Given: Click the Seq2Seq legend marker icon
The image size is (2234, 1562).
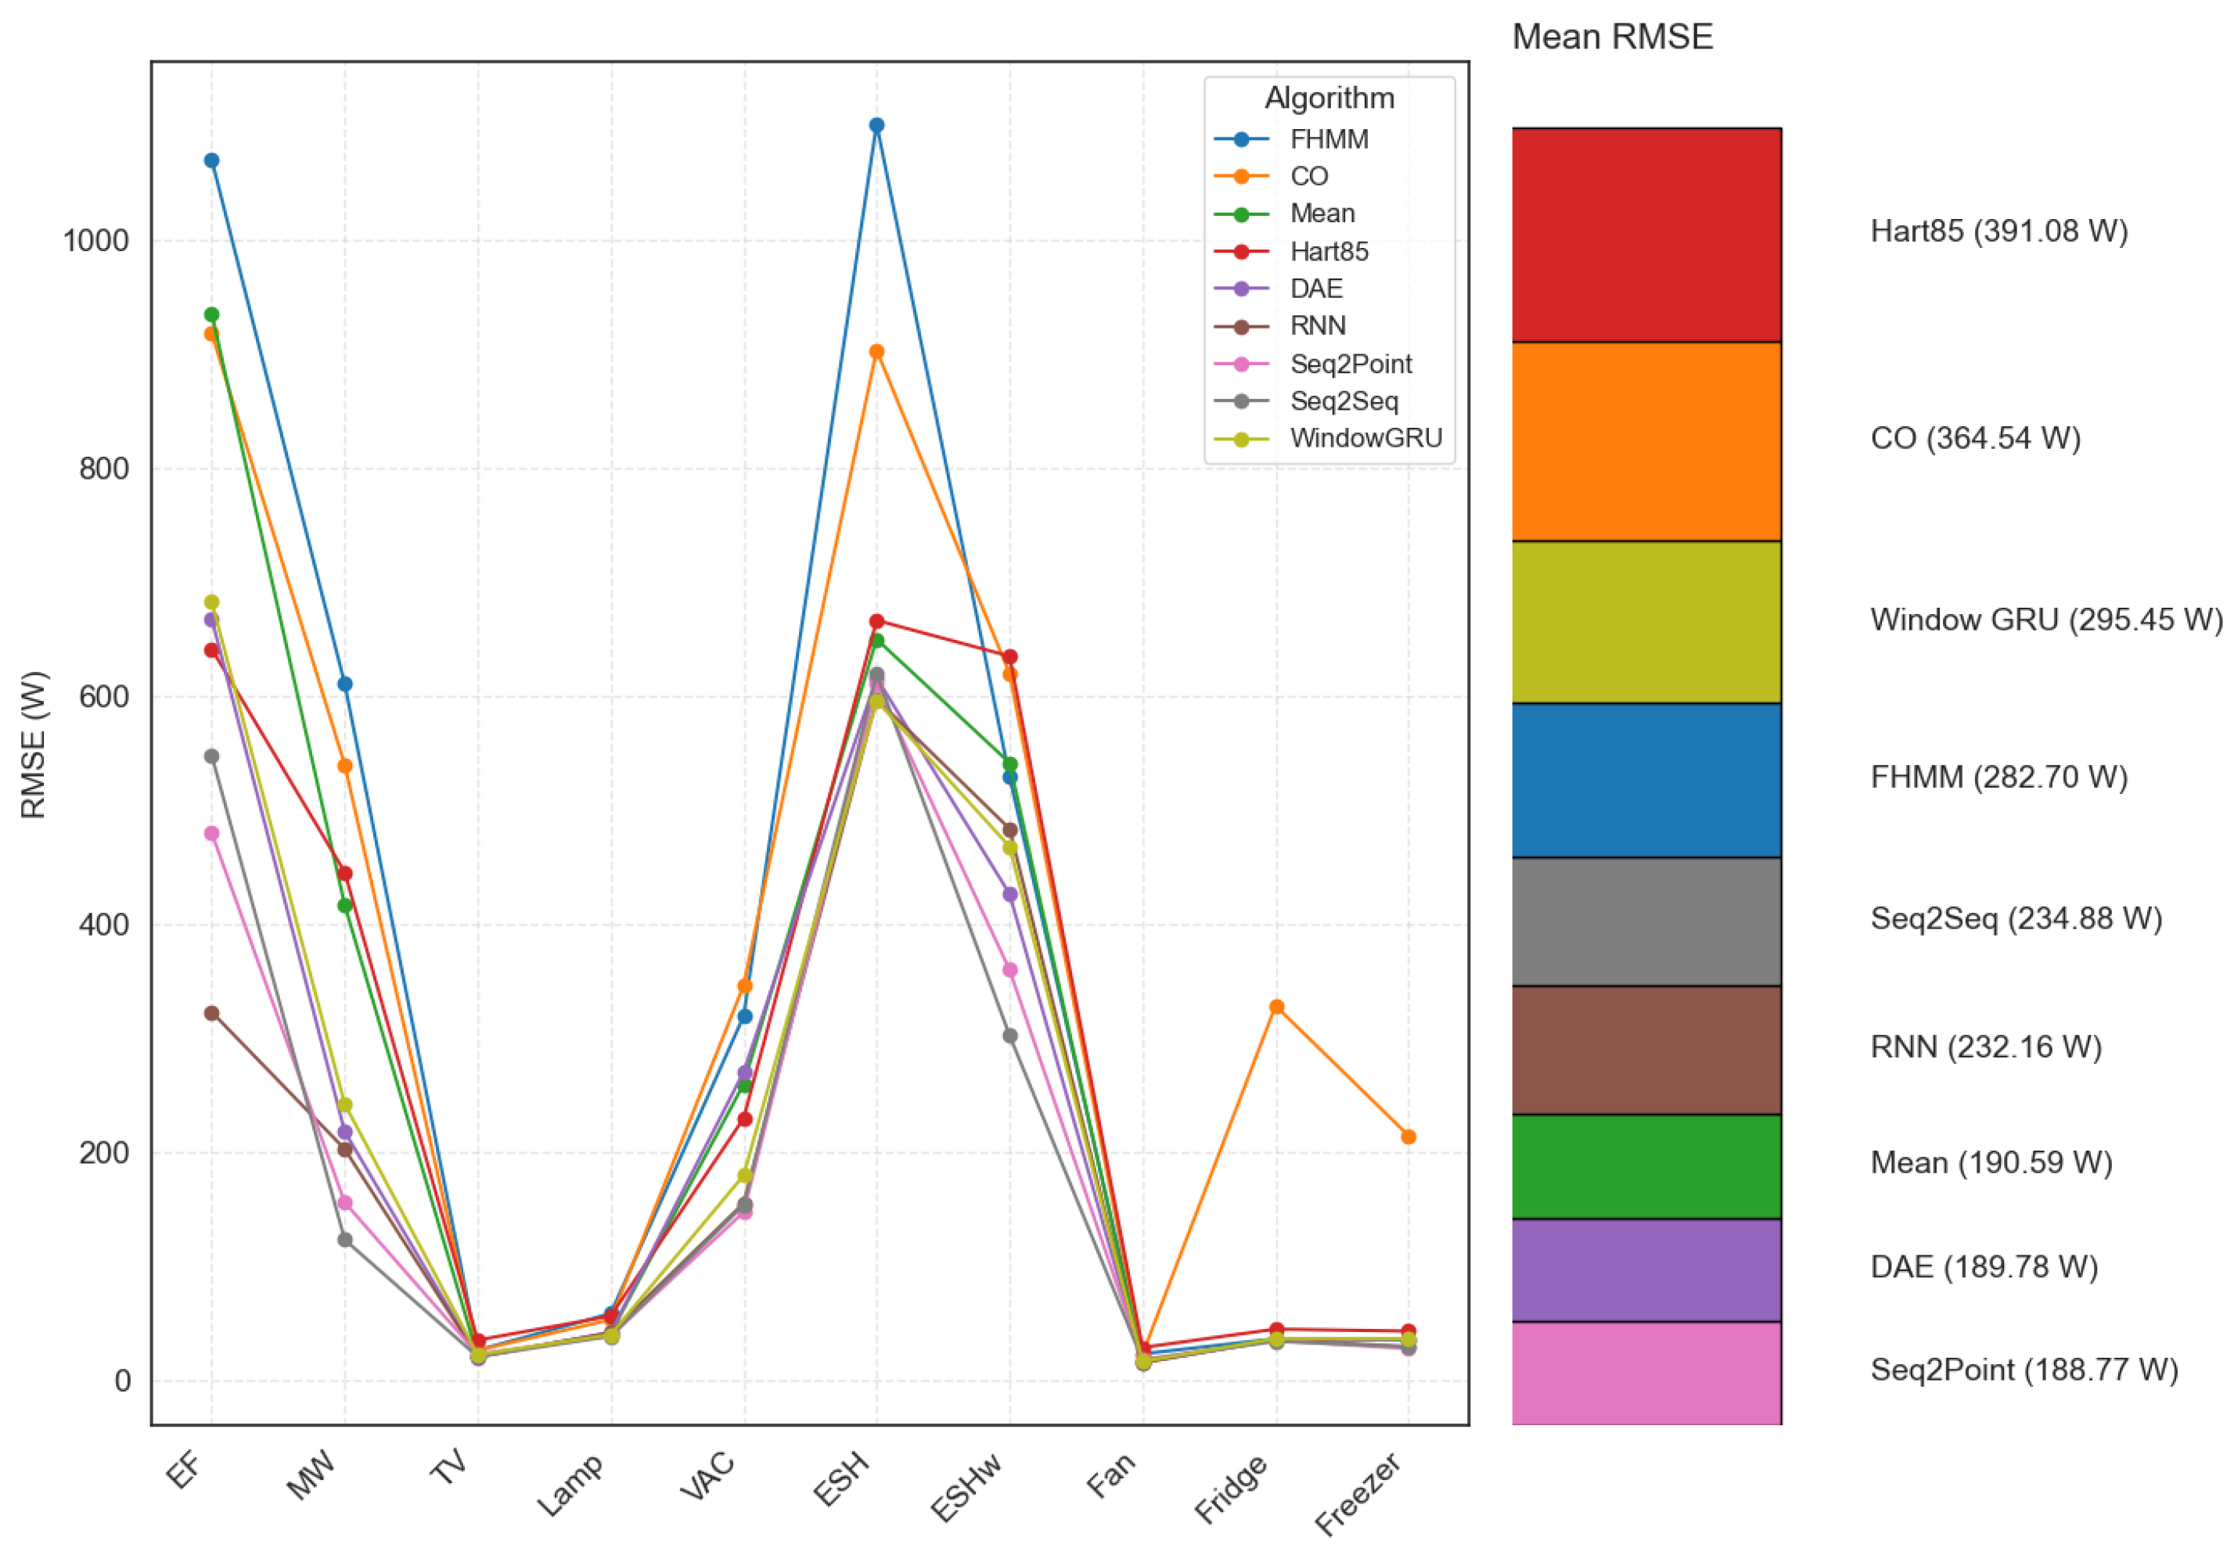Looking at the screenshot, I should (x=1242, y=400).
